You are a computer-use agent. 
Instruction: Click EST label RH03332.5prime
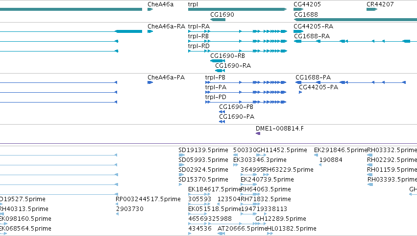point(392,150)
